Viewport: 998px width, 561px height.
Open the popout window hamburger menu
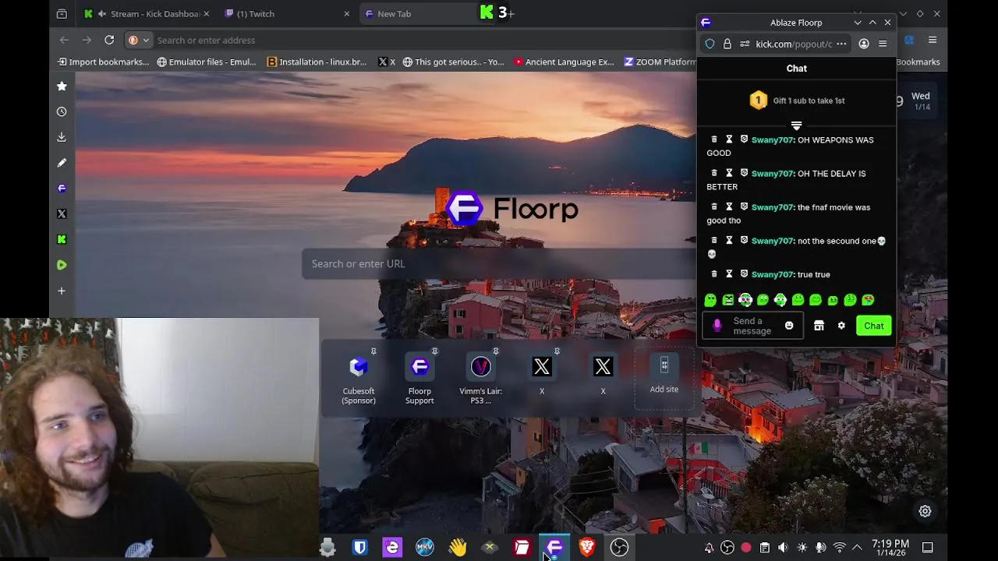883,44
